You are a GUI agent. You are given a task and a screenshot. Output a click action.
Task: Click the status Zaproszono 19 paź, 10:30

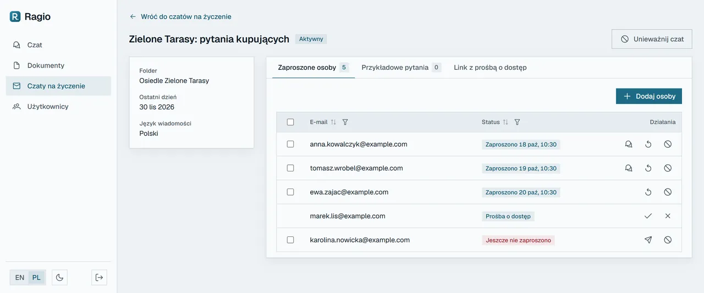pos(521,168)
